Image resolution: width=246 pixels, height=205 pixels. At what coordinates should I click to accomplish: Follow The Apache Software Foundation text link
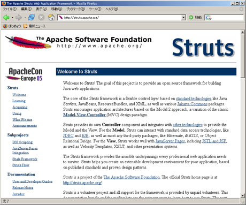(132, 177)
